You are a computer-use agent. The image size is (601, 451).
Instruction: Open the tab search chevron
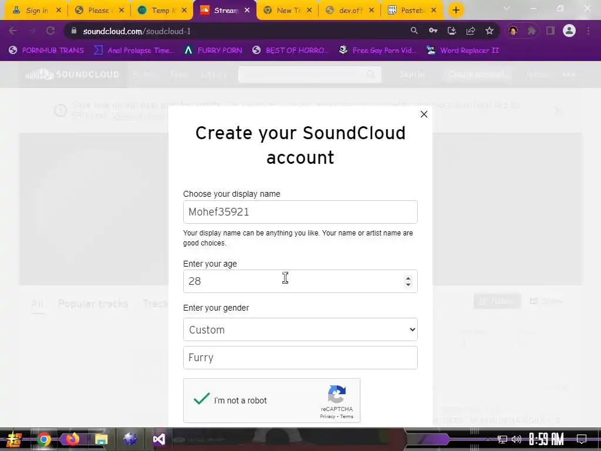tap(507, 8)
